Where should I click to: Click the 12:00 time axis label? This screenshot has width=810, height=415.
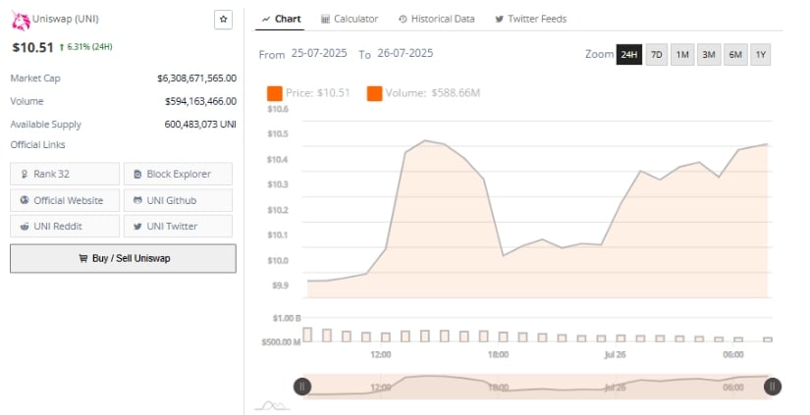381,354
